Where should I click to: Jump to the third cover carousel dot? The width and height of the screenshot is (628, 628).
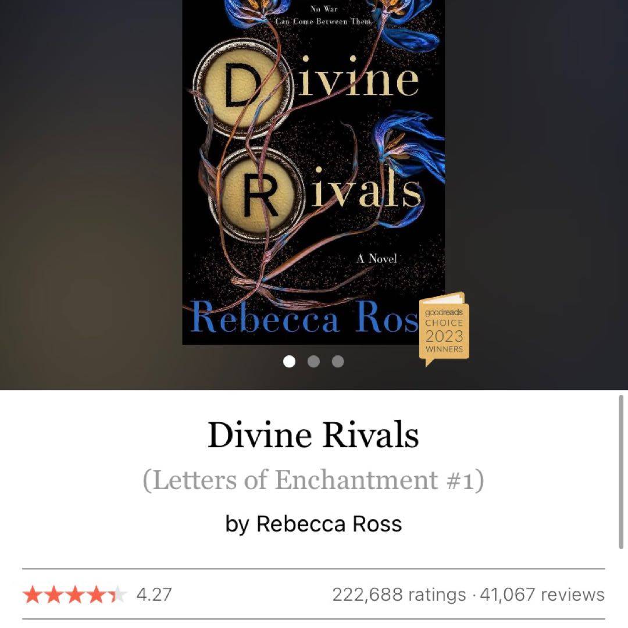pyautogui.click(x=338, y=361)
